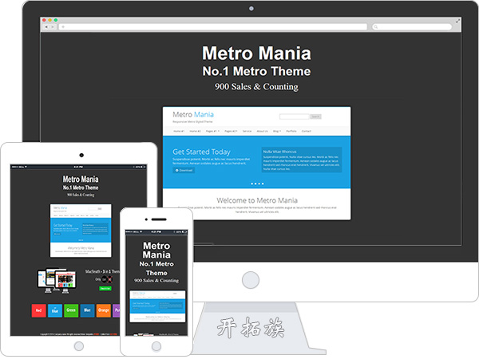Screen dimensions: 479x359
Task: Click the yellow browser window dot
Action: (x=49, y=20)
